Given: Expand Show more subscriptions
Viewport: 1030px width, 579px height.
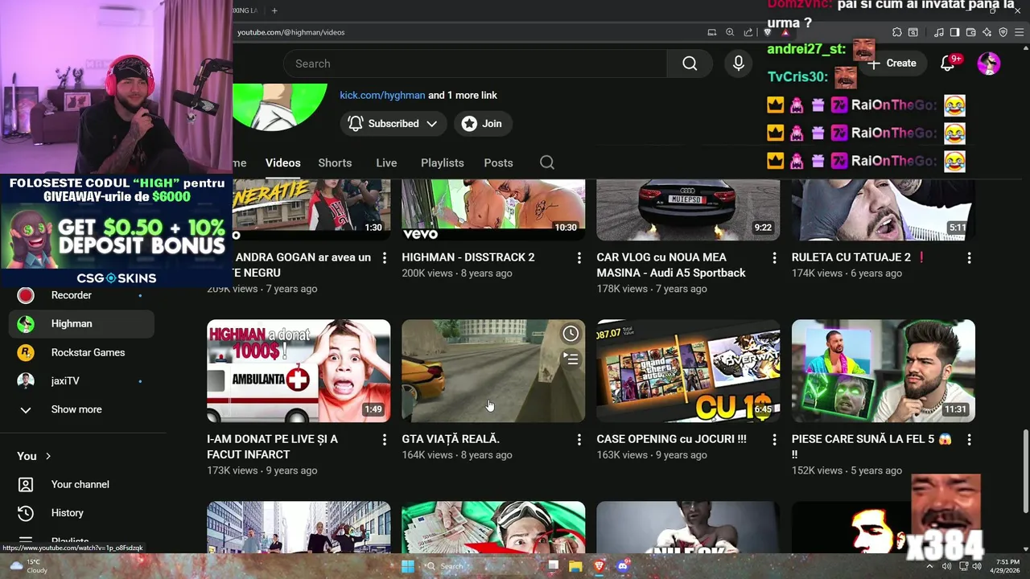Looking at the screenshot, I should pyautogui.click(x=76, y=409).
